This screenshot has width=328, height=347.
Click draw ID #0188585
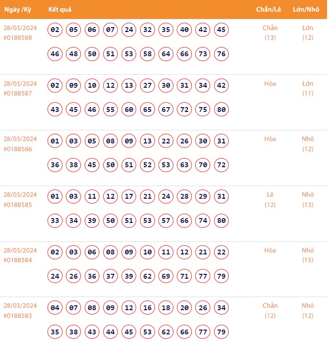click(x=17, y=205)
